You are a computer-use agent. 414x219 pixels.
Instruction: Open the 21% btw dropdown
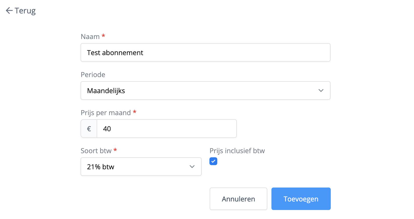[141, 167]
